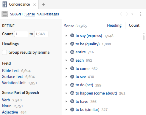
Task: Open the history dropdown arrow
Action: tap(132, 14)
